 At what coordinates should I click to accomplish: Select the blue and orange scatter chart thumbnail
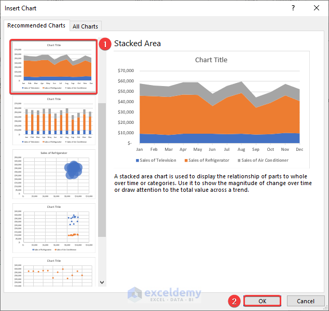tap(54, 228)
